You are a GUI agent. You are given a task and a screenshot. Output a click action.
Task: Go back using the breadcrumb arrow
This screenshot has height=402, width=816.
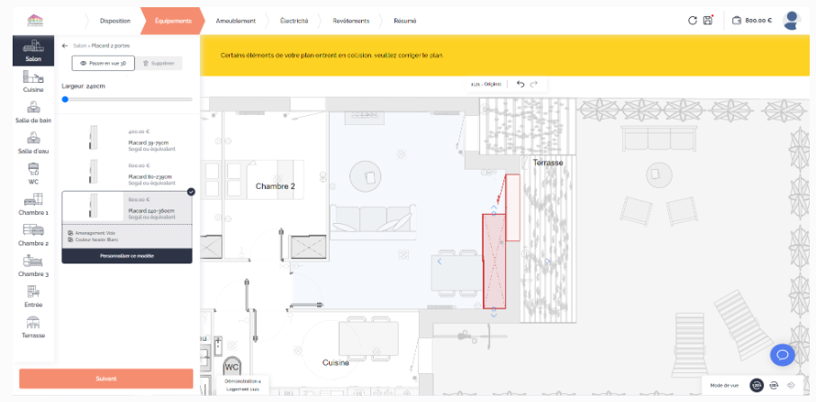65,46
